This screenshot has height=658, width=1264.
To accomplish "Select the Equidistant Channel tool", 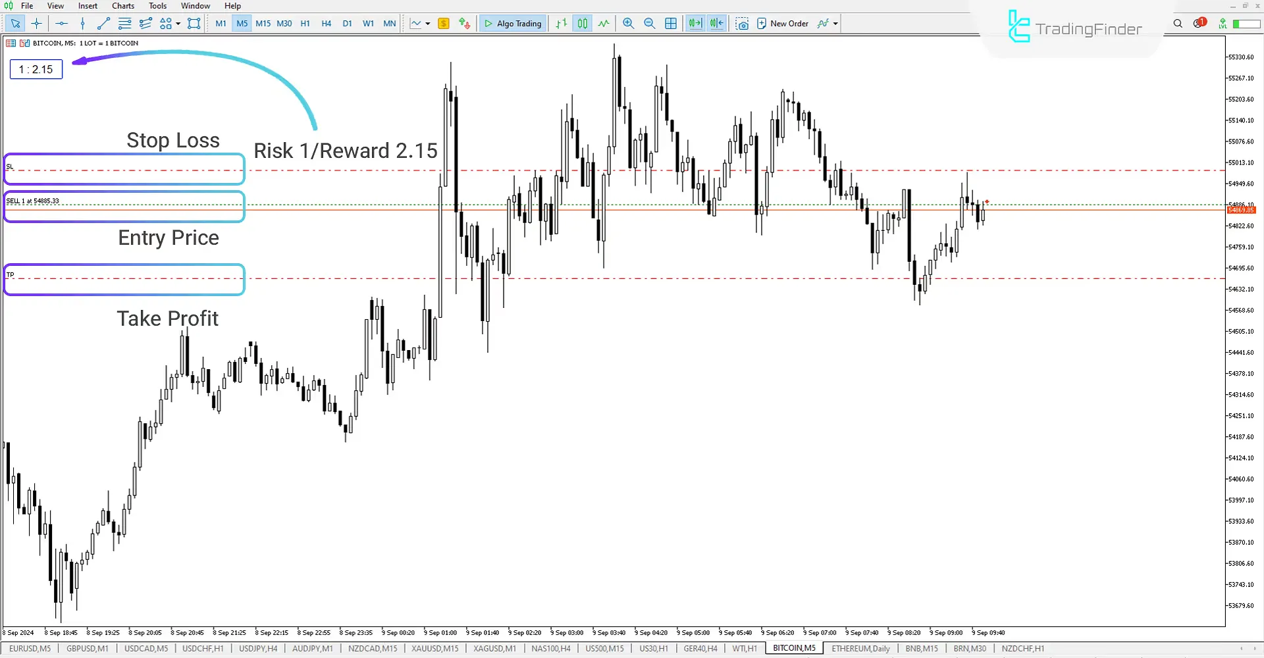I will [x=146, y=23].
